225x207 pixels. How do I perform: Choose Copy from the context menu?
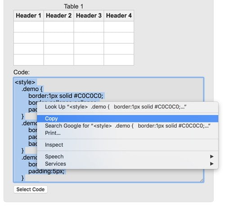[x=127, y=119]
